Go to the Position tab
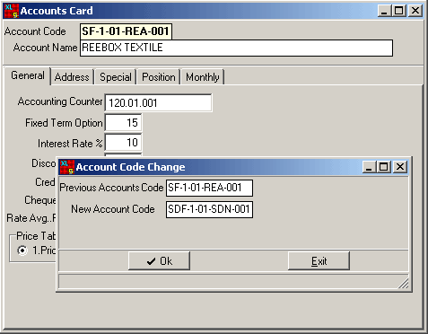The height and width of the screenshot is (334, 428). point(159,77)
